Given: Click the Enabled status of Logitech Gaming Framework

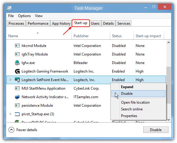Looking at the screenshot, I should click(118, 71).
